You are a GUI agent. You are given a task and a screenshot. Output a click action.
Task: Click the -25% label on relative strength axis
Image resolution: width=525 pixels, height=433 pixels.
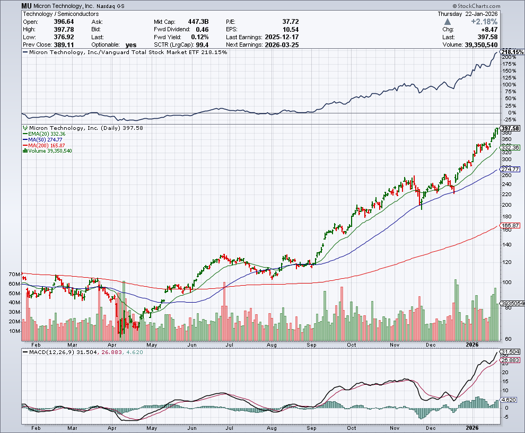(510, 120)
